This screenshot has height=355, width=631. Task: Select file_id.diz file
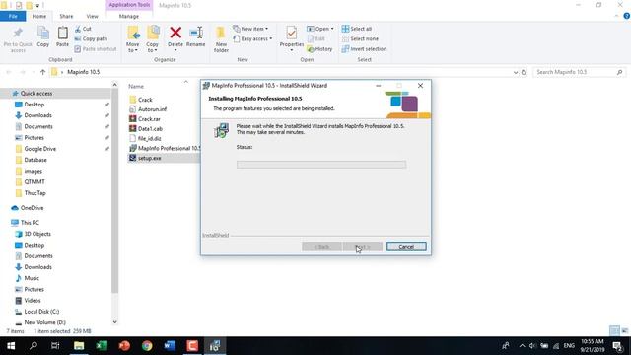click(x=149, y=138)
